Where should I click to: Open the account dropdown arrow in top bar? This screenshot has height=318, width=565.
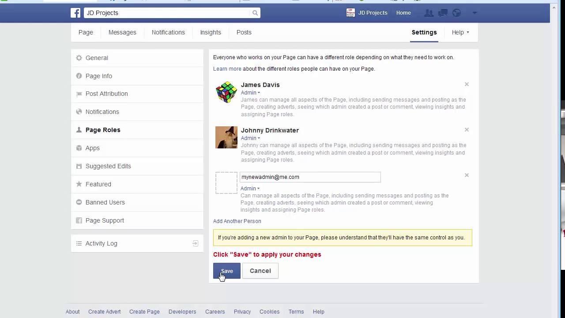(475, 13)
